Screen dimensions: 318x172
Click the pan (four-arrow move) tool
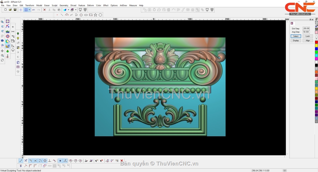tap(2, 51)
